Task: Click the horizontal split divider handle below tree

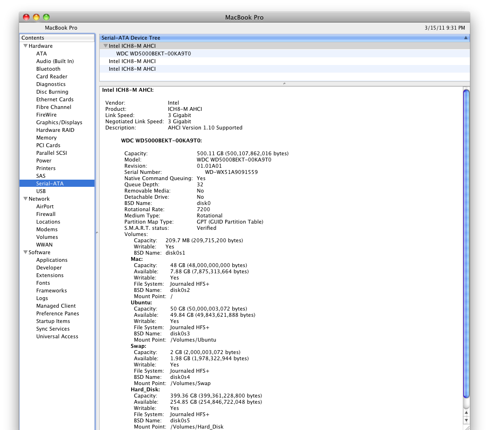Action: pyautogui.click(x=284, y=84)
